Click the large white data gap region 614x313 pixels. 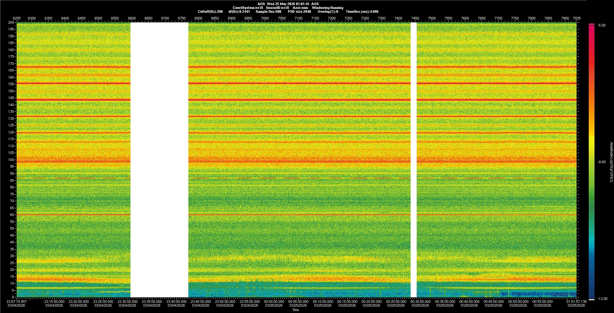pyautogui.click(x=159, y=160)
